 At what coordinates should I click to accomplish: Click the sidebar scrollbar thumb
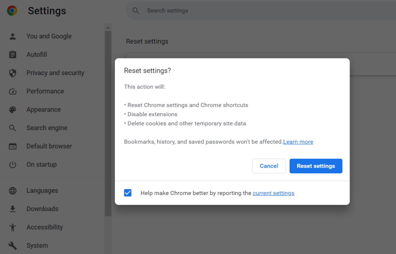(x=108, y=124)
